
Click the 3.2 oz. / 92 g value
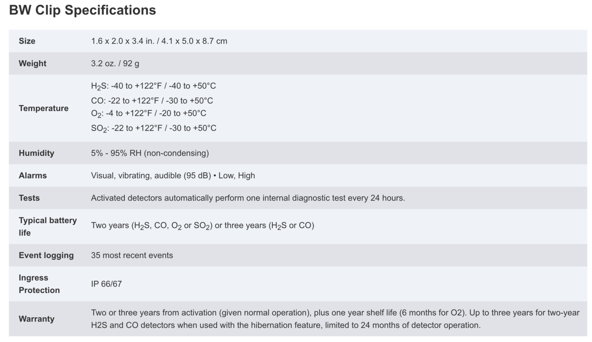115,63
